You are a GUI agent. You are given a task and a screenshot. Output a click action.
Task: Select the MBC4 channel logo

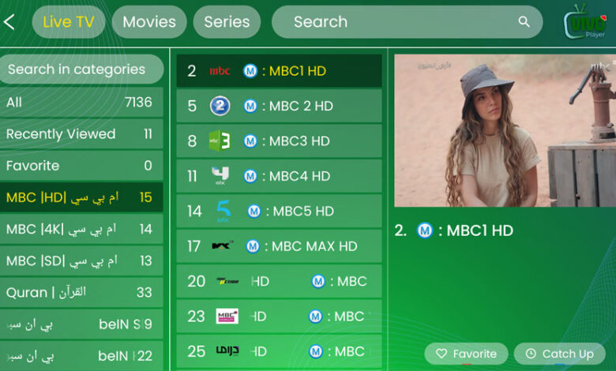click(220, 176)
